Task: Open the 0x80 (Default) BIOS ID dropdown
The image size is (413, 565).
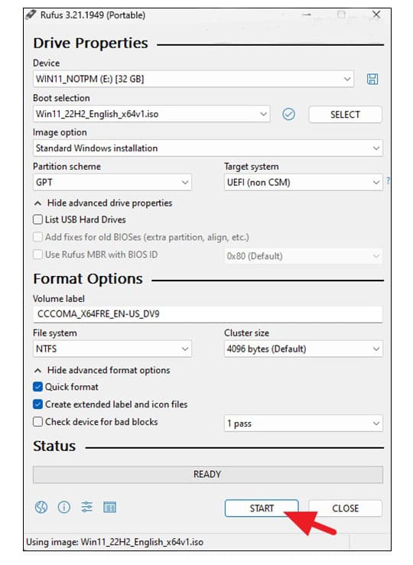Action: click(x=303, y=256)
